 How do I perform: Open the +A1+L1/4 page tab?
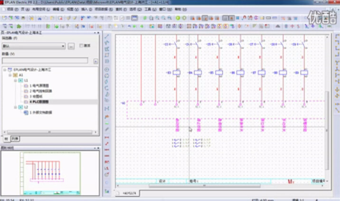pyautogui.click(x=129, y=193)
